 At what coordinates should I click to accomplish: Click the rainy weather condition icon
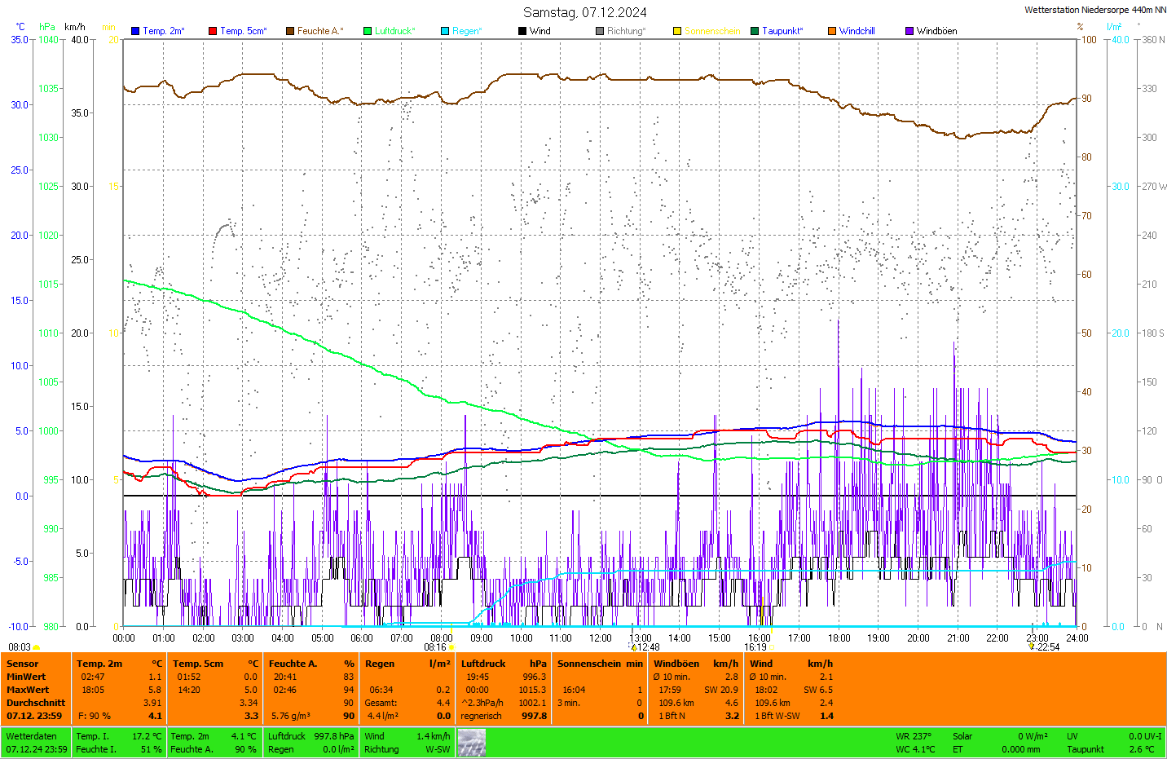tap(471, 743)
